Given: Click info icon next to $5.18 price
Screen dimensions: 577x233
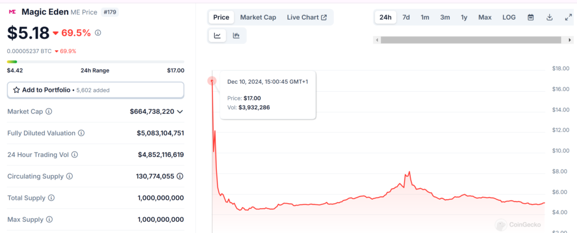Looking at the screenshot, I should (x=98, y=33).
